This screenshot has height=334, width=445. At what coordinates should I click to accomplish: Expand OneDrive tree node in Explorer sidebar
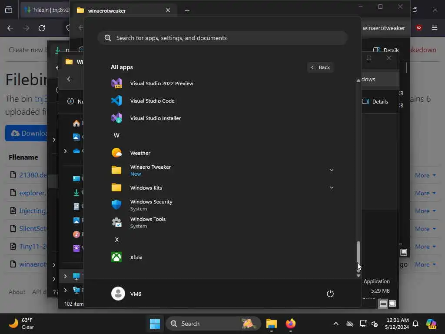(65, 151)
